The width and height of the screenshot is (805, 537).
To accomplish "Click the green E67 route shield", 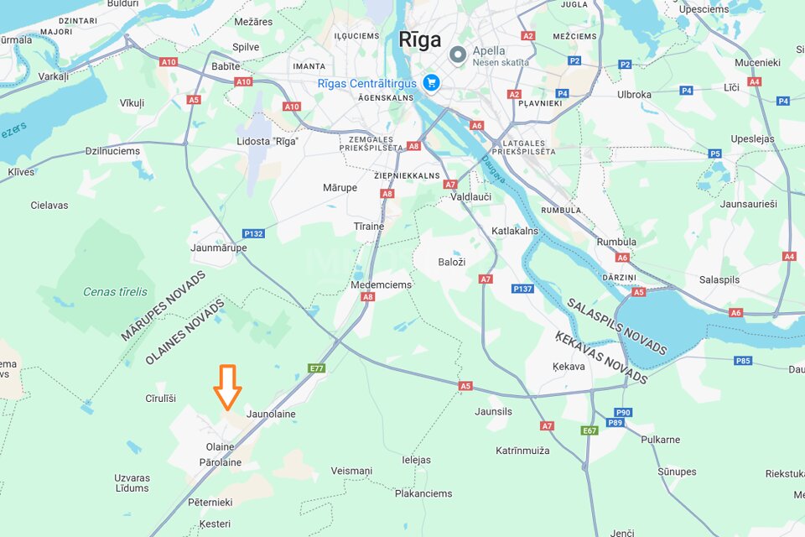I will [x=589, y=430].
